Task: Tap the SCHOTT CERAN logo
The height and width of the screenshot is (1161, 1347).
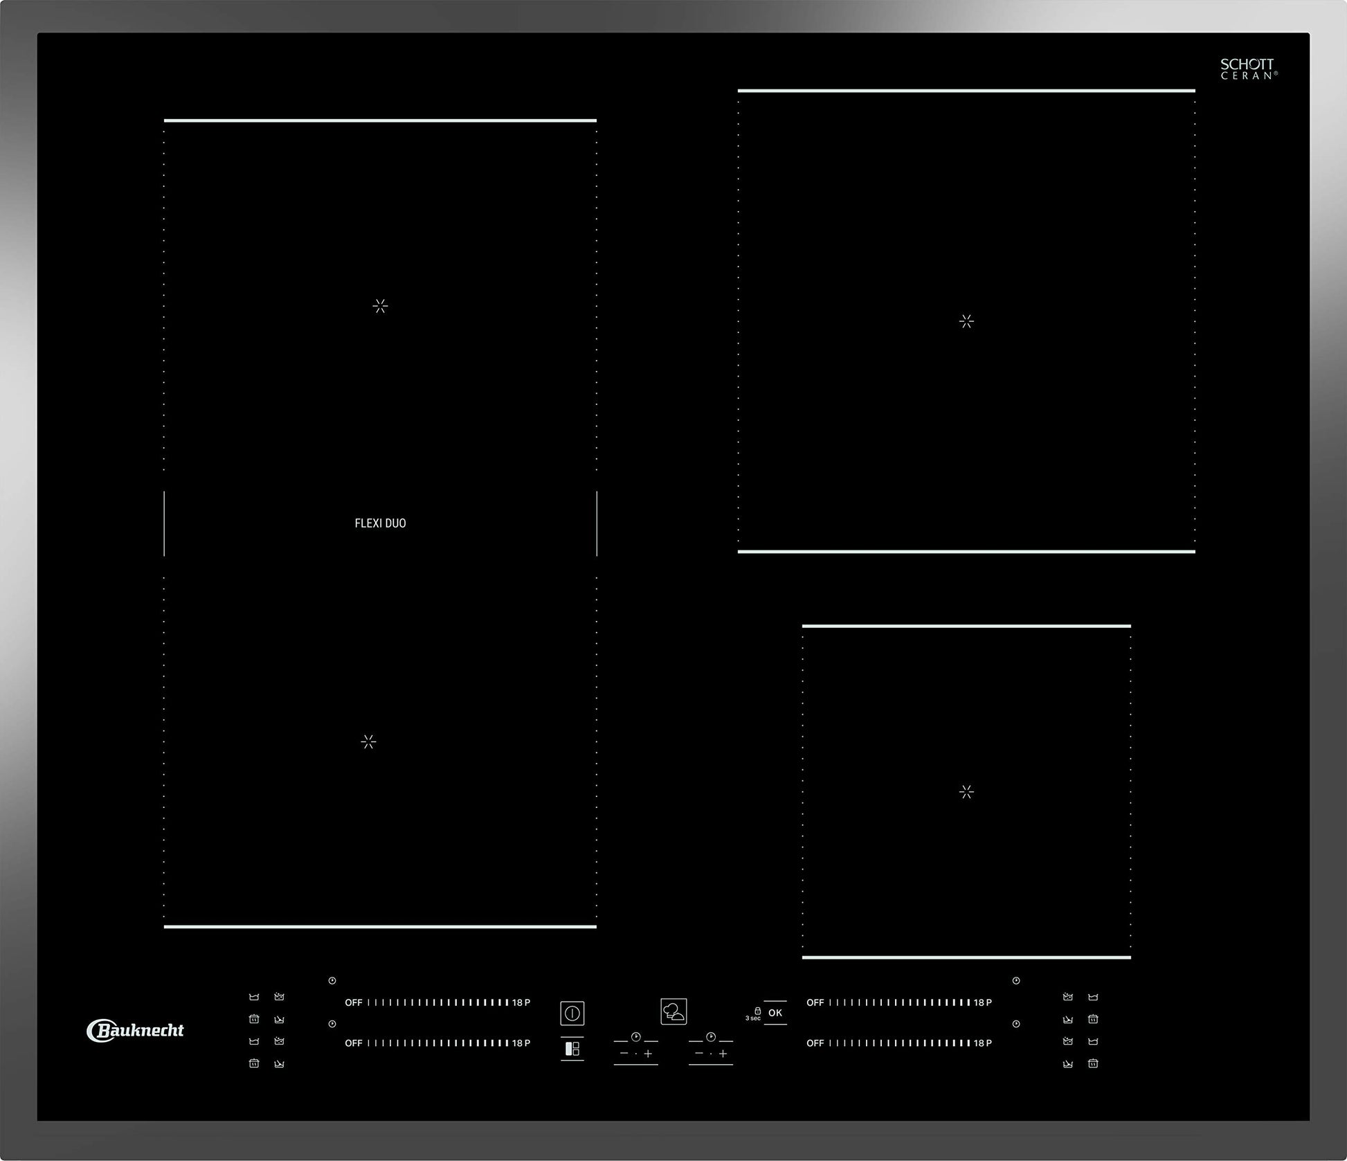Action: (x=1247, y=69)
